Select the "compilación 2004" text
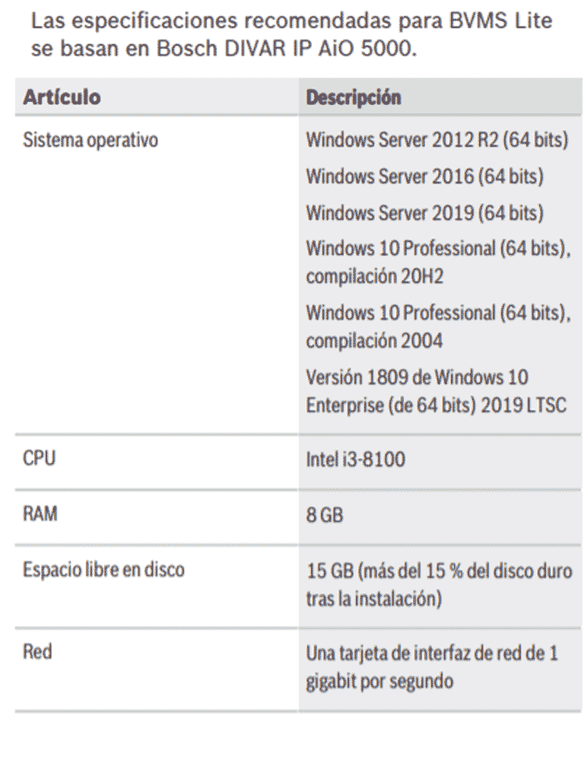584x779 pixels. [x=374, y=341]
